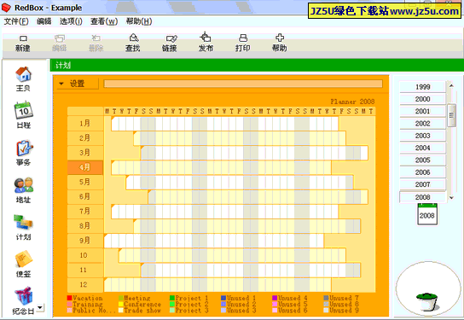Select the 6月 month row label

point(85,196)
